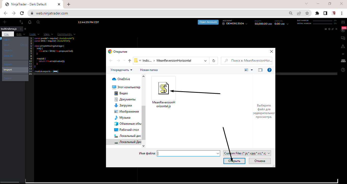This screenshot has height=184, width=347.
Task: Go back in Chrome
Action: point(6,13)
